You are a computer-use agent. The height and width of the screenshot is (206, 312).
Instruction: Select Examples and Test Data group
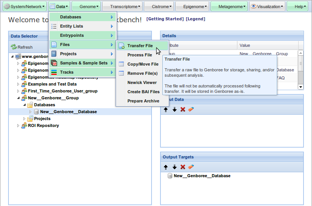point(52,84)
